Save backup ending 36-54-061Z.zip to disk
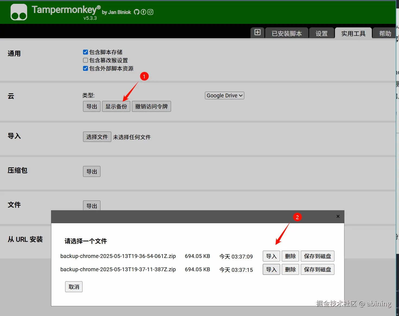This screenshot has width=399, height=316. (318, 256)
